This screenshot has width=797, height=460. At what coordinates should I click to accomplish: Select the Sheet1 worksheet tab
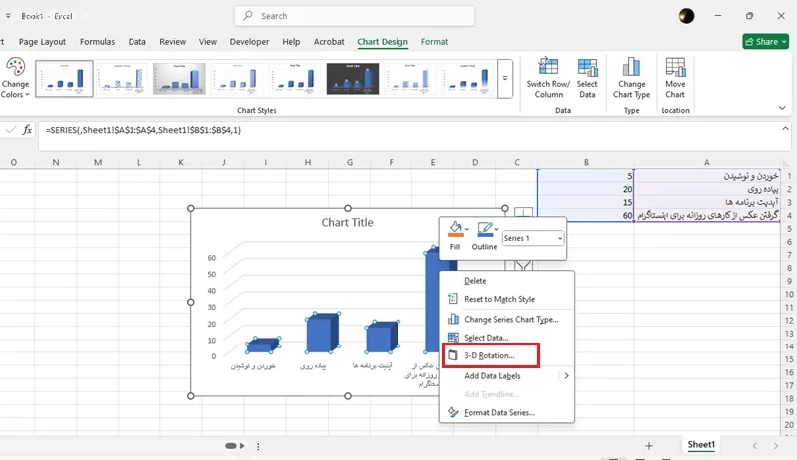point(701,445)
